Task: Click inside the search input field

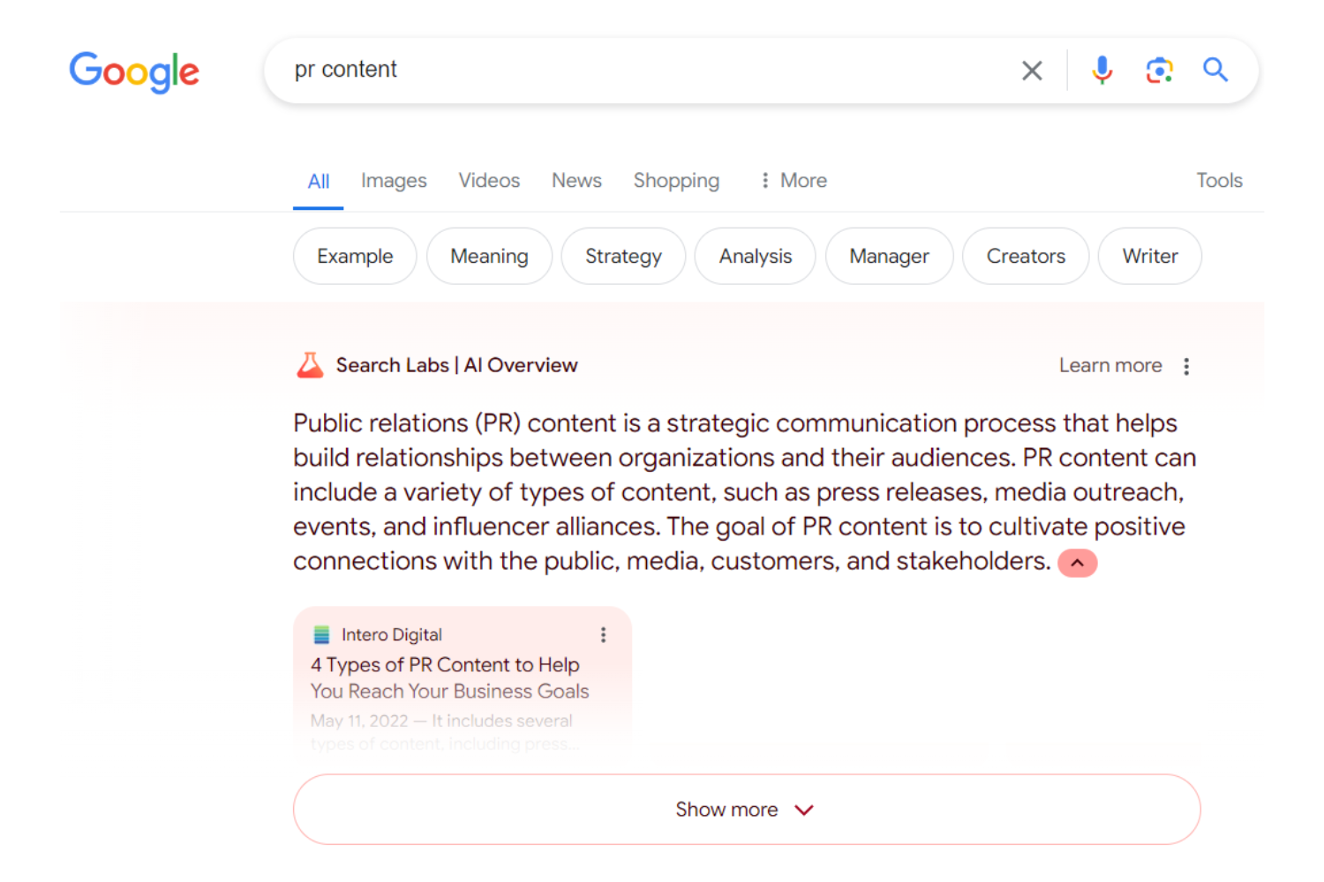Action: tap(618, 70)
